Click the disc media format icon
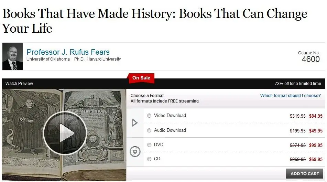This screenshot has width=327, height=182. [135, 151]
